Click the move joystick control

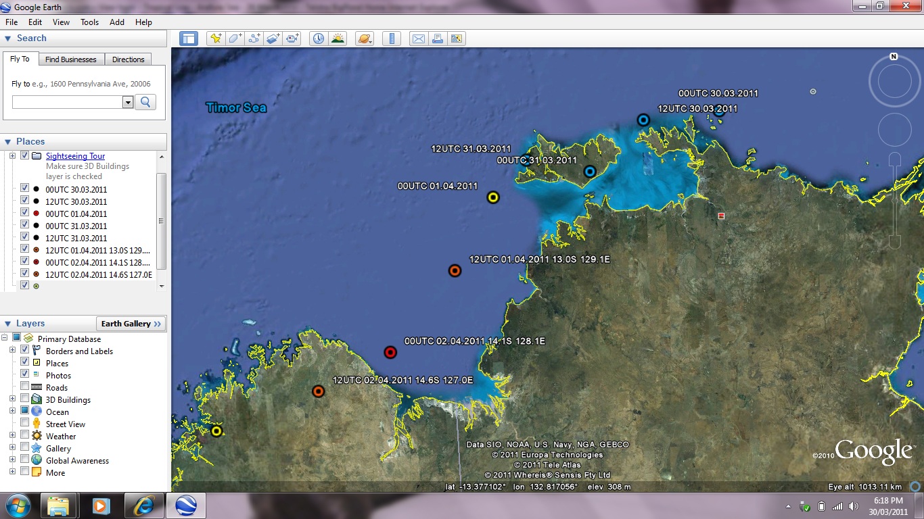[x=895, y=129]
